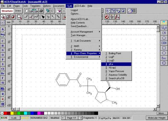Click the horizontal scrollbar right arrow

(155, 109)
